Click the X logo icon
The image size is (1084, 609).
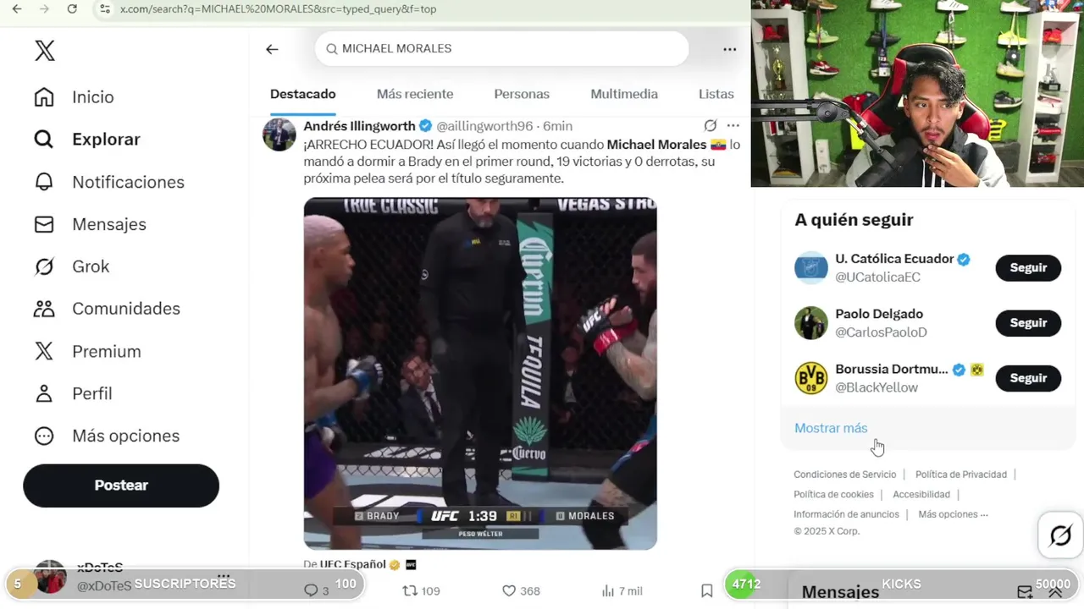point(45,51)
